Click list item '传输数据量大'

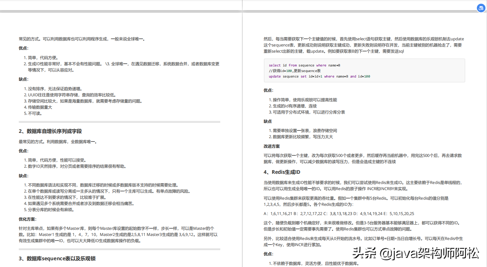point(38,107)
